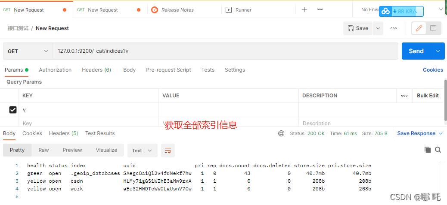Screen dimensions: 447x205
Task: Click the csdn index row text
Action: tap(77, 181)
